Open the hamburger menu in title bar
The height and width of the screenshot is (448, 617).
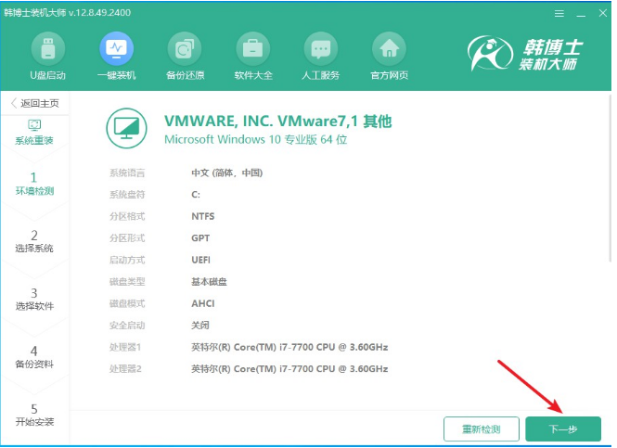559,14
